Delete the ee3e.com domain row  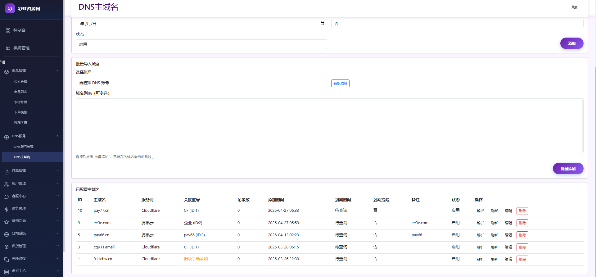pos(522,223)
